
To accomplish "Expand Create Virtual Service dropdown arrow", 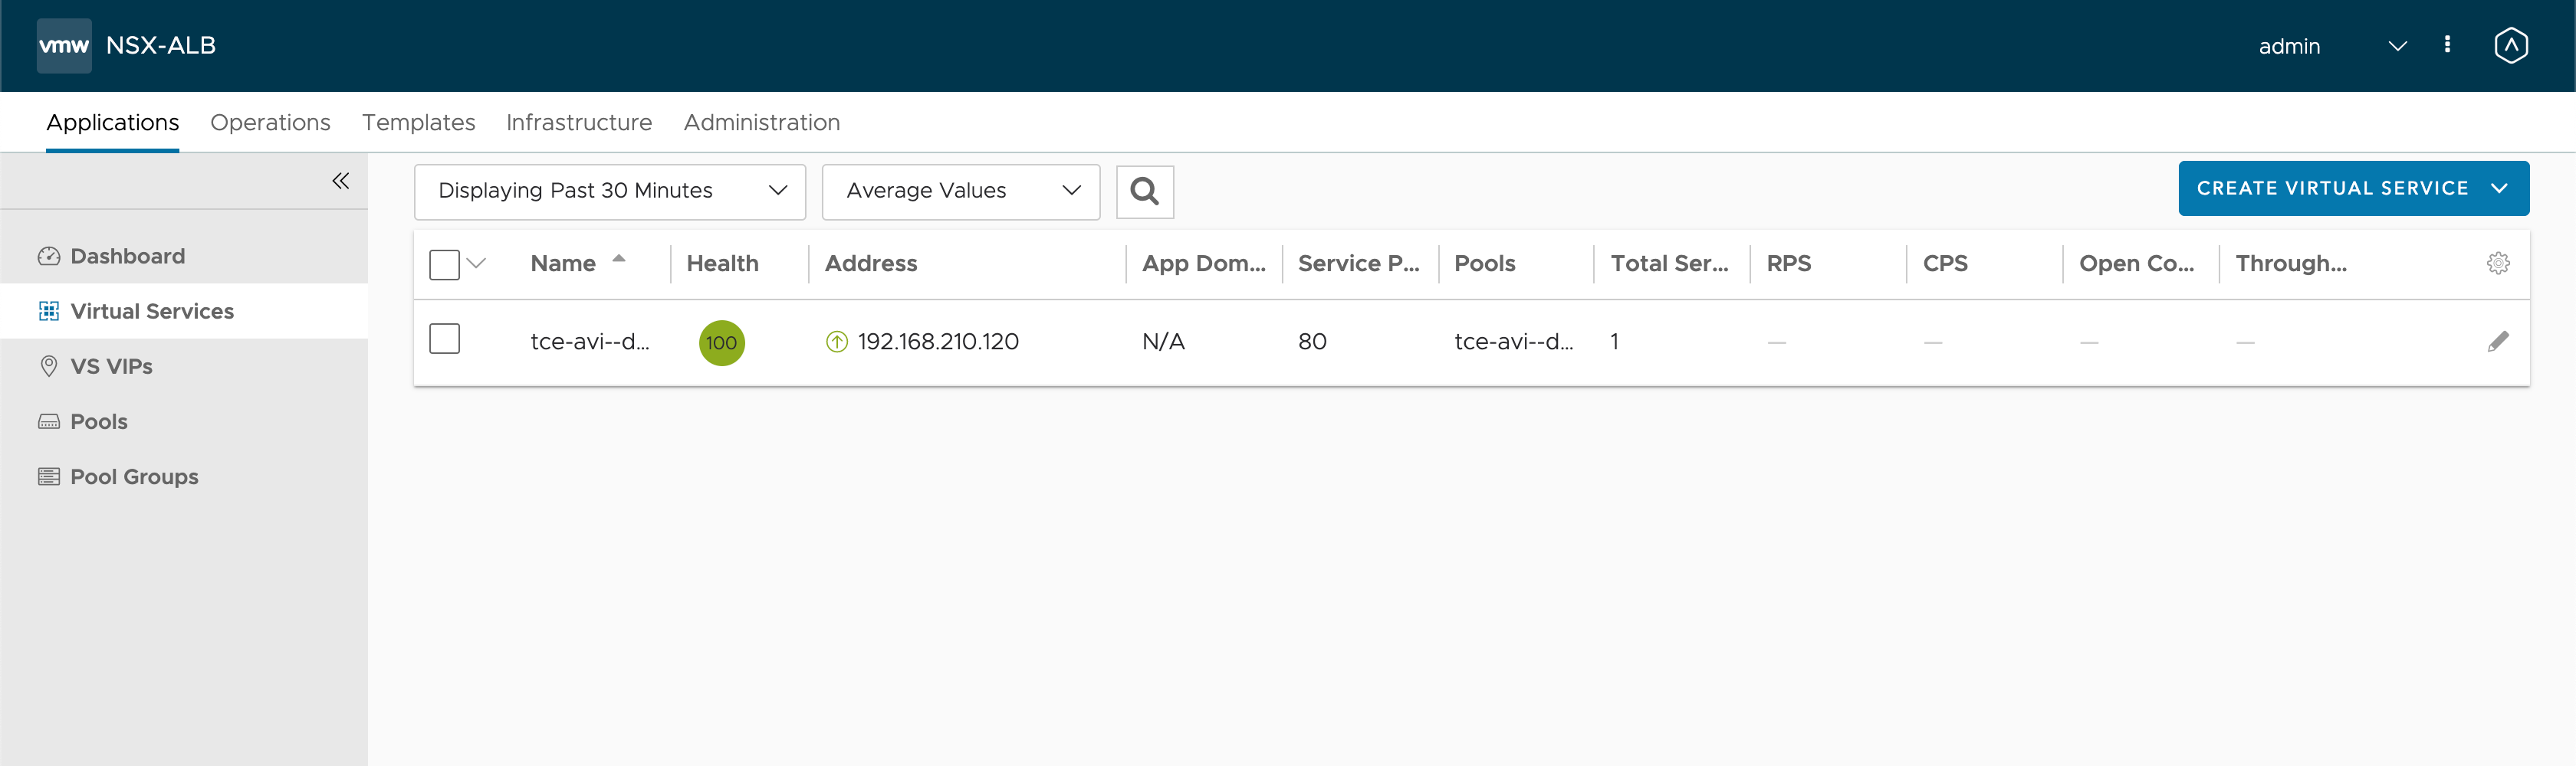I will (2499, 188).
